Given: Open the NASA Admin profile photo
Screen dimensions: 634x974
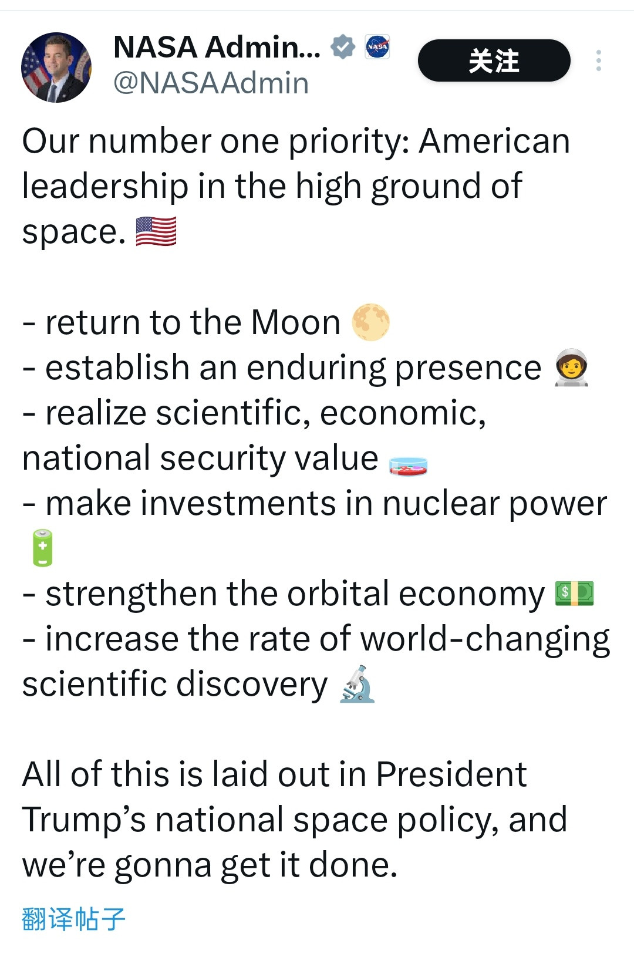Looking at the screenshot, I should (56, 67).
